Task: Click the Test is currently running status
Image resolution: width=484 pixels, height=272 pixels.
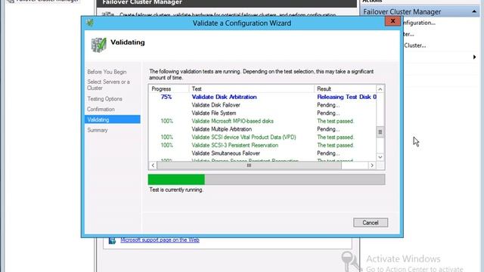Action: [x=176, y=190]
